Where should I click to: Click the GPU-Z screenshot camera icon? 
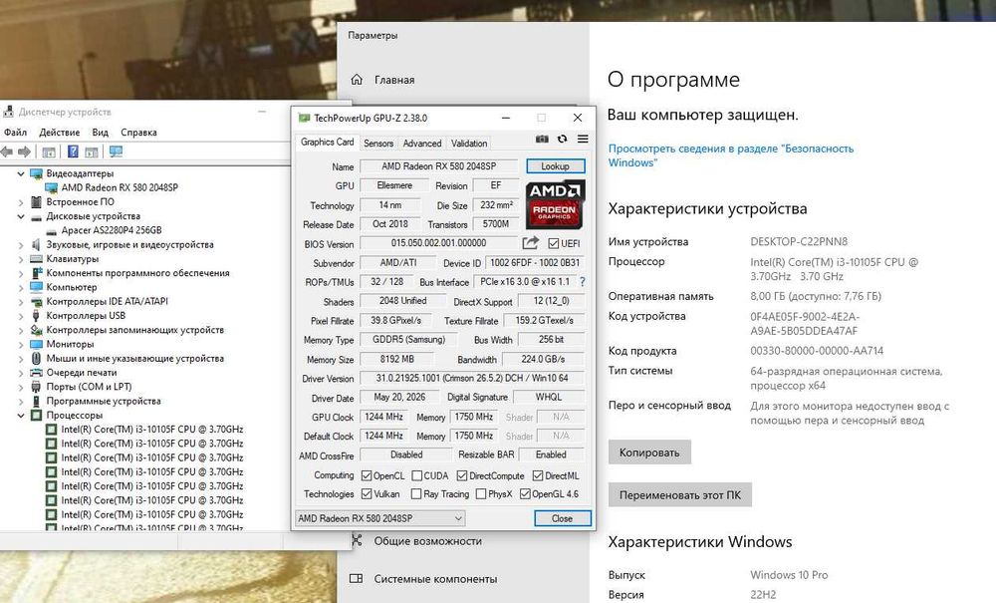(542, 139)
